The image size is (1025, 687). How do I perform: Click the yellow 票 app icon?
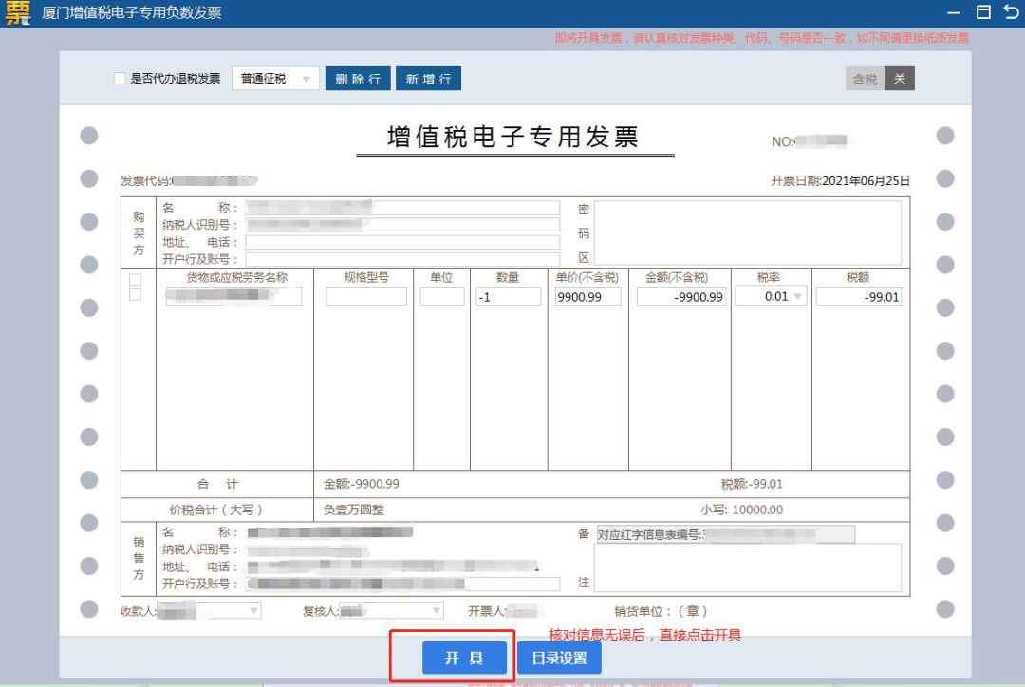[x=18, y=12]
